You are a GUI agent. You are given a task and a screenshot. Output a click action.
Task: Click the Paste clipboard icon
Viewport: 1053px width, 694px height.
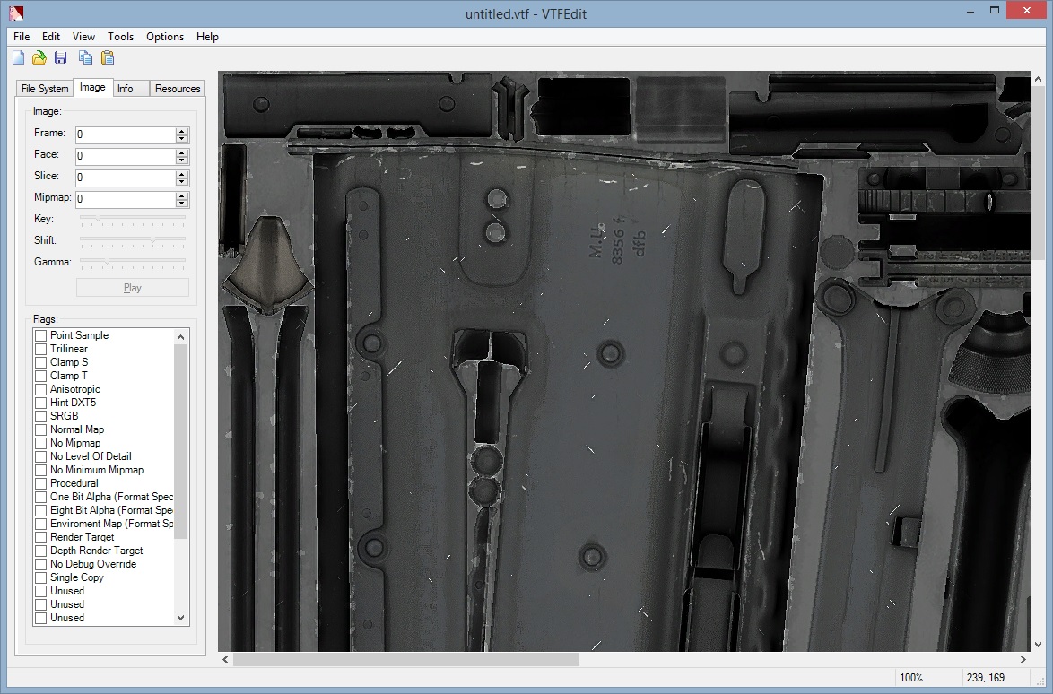point(108,57)
